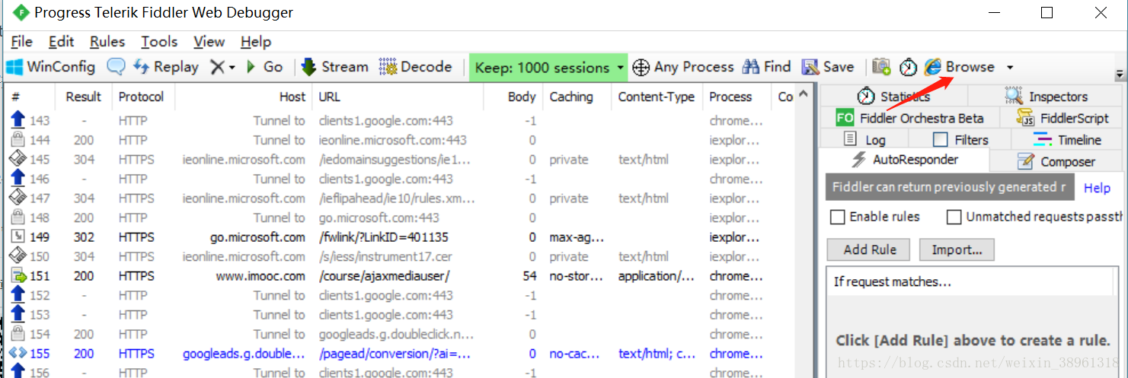1128x378 pixels.
Task: Sort sessions by Host column header
Action: (x=244, y=97)
